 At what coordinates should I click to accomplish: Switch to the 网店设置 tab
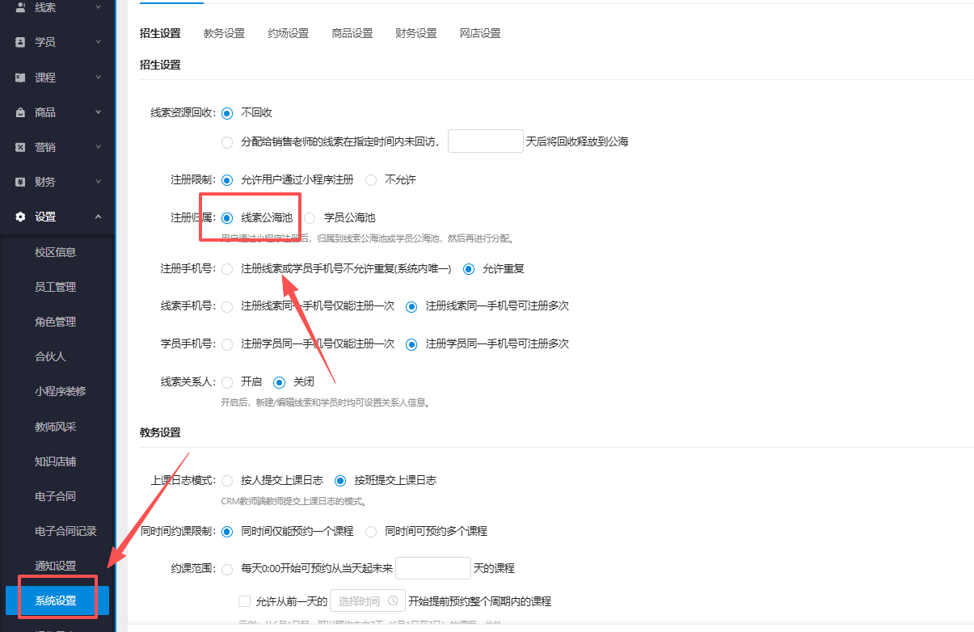click(479, 33)
